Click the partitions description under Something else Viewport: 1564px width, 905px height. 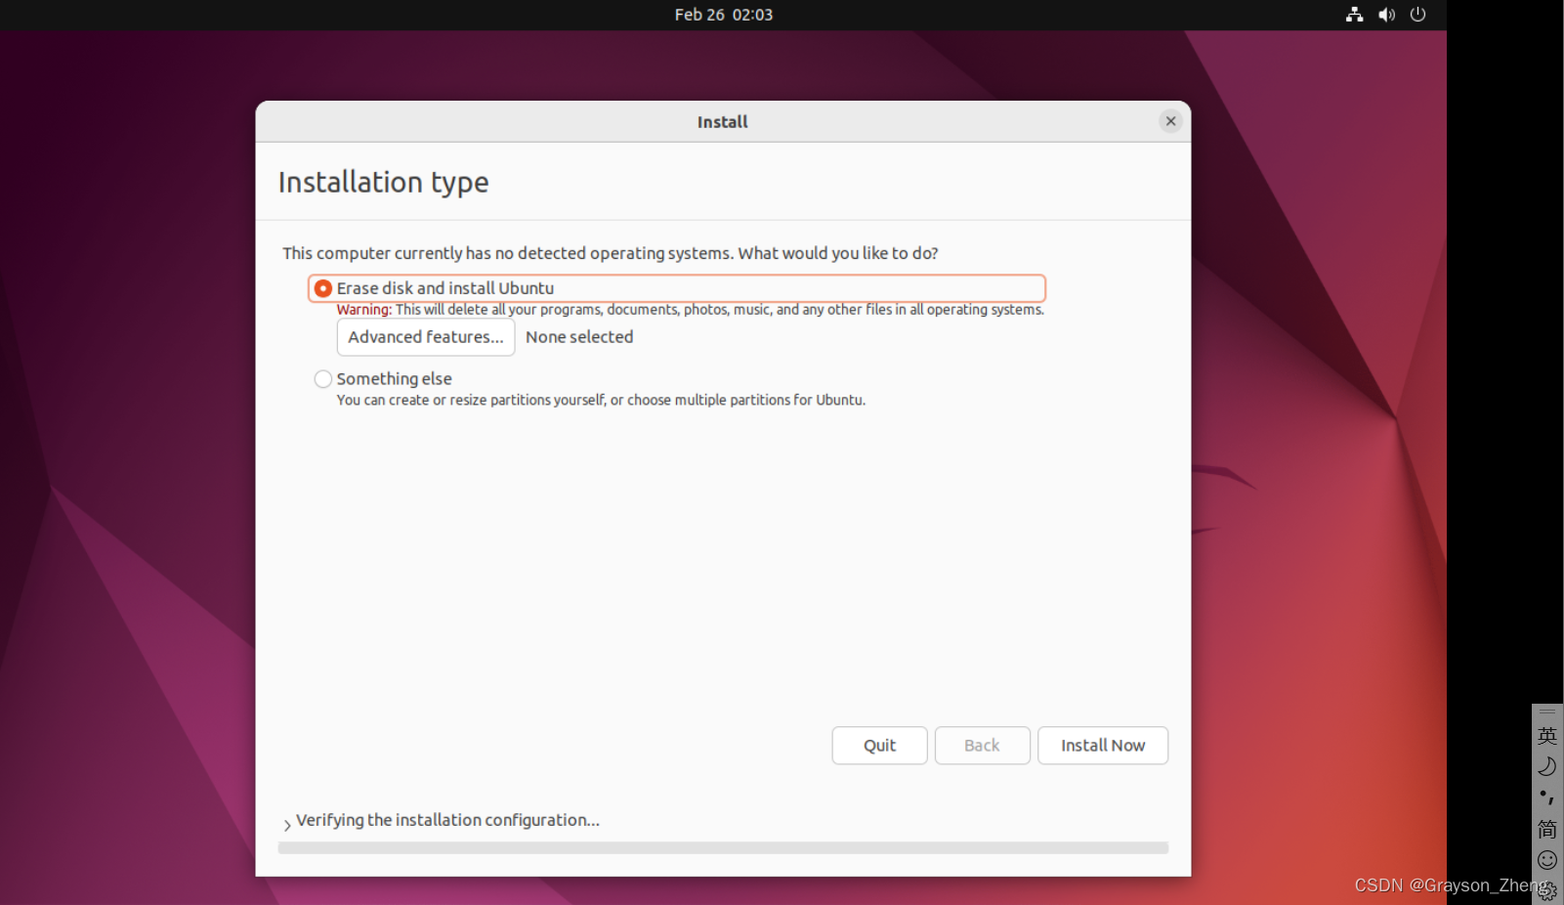tap(601, 401)
